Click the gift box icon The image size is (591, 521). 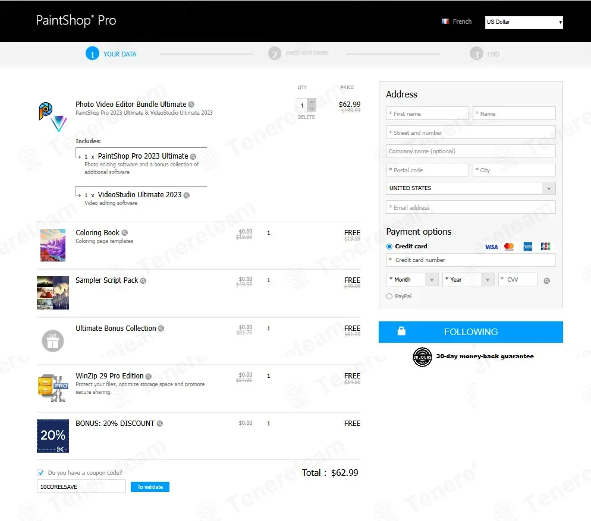click(x=53, y=341)
